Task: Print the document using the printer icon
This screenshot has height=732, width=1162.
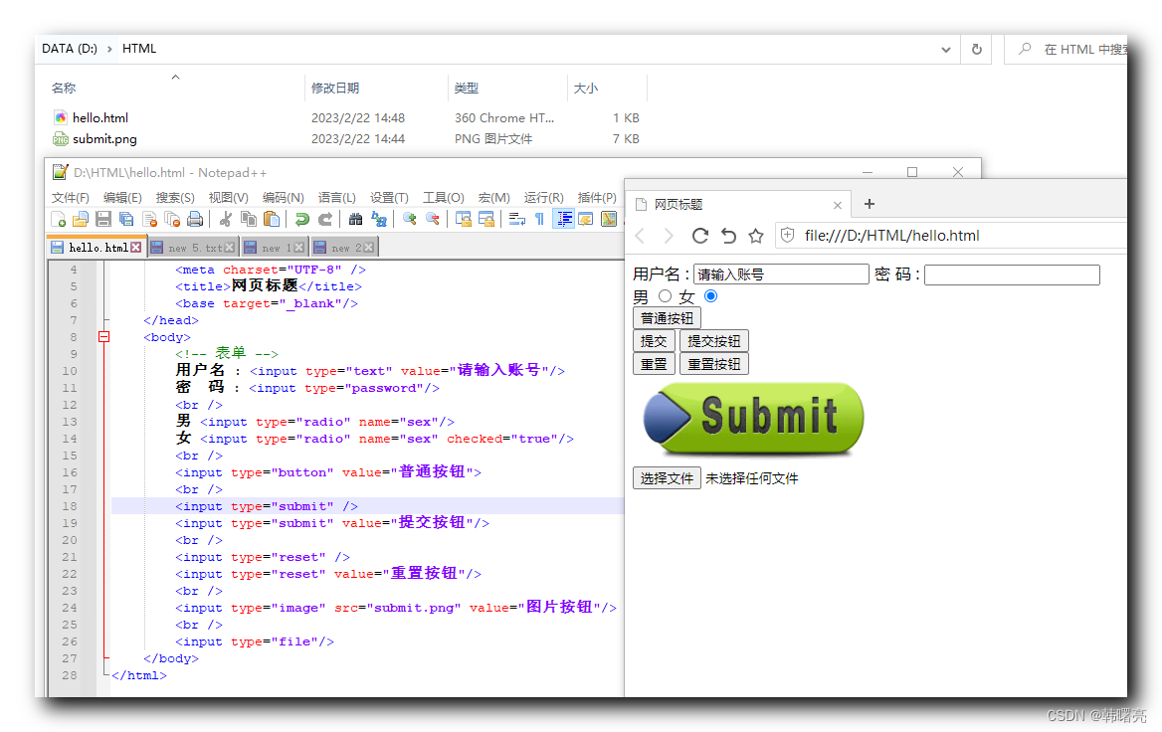Action: pos(195,219)
